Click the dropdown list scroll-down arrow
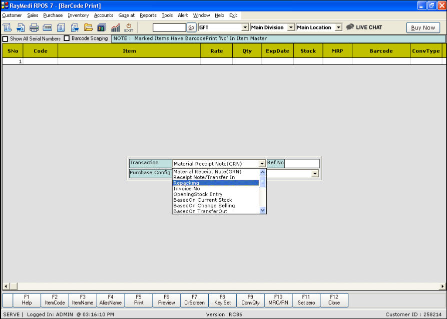Viewport: 447px width, 319px height. coord(263,210)
